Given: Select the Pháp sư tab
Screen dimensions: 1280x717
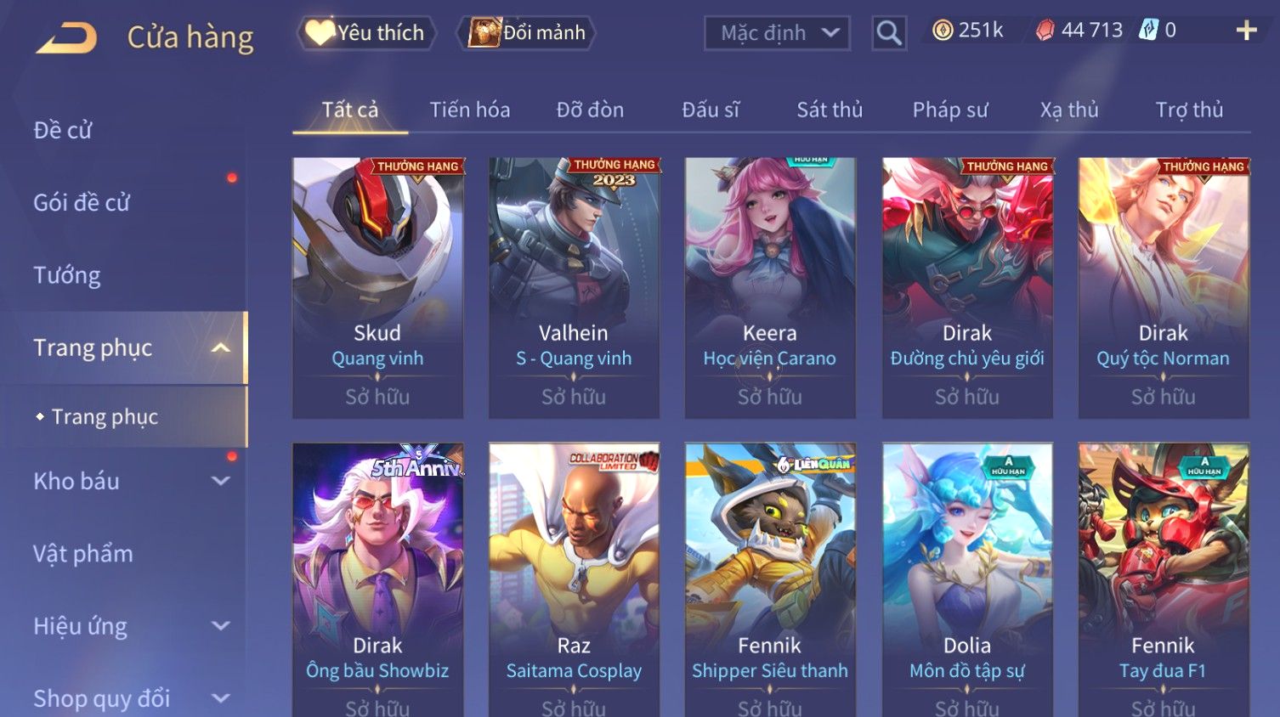Looking at the screenshot, I should click(x=950, y=110).
